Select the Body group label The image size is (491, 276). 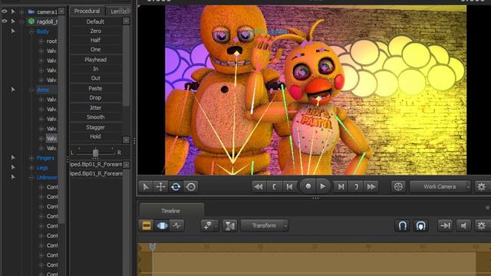(43, 31)
